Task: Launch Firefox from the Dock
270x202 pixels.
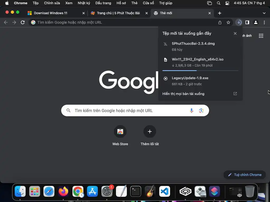Action: point(63,191)
